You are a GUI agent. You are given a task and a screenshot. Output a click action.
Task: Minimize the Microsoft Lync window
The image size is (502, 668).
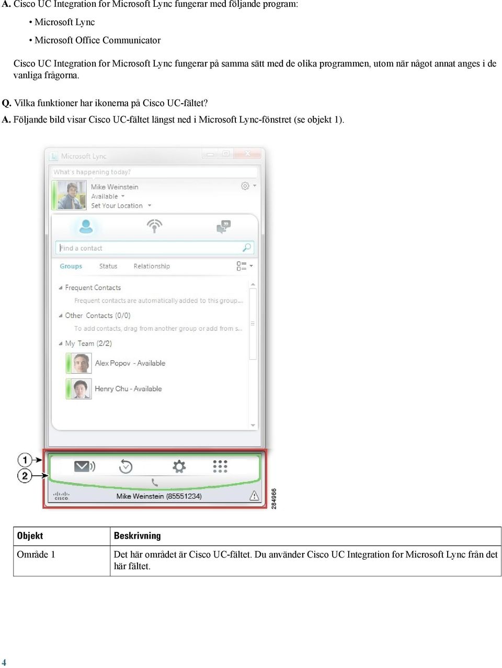(x=210, y=154)
